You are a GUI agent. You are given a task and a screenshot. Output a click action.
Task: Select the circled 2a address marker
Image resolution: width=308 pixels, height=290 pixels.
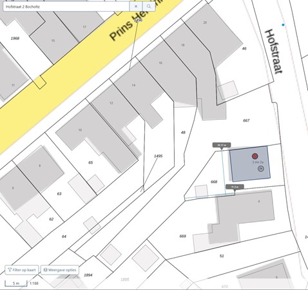(x=261, y=169)
